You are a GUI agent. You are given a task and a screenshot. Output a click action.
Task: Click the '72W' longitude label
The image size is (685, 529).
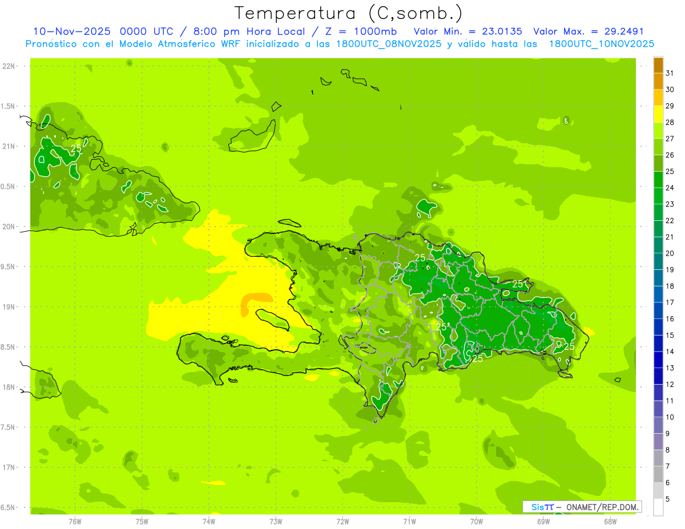tap(342, 521)
